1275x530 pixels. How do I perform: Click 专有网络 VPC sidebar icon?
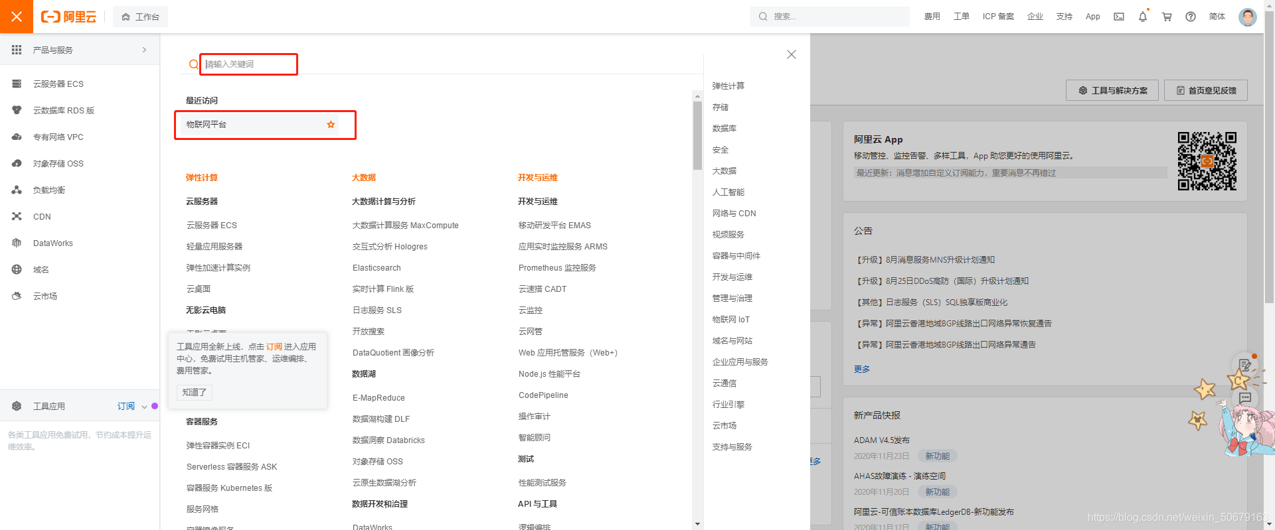click(x=17, y=137)
